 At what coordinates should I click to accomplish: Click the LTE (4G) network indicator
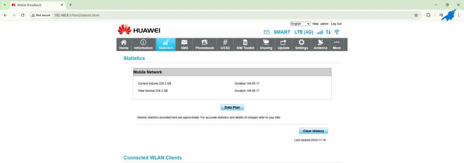coord(304,32)
